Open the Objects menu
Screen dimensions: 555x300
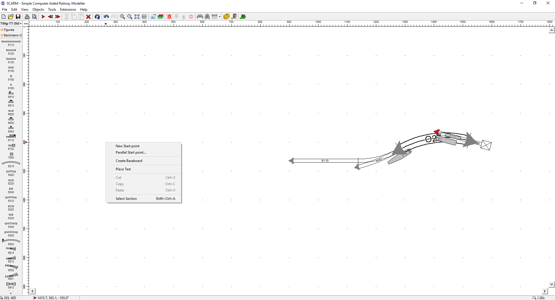[38, 10]
